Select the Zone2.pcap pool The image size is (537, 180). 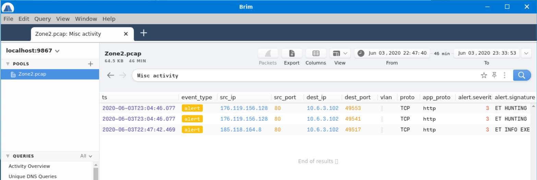point(50,74)
